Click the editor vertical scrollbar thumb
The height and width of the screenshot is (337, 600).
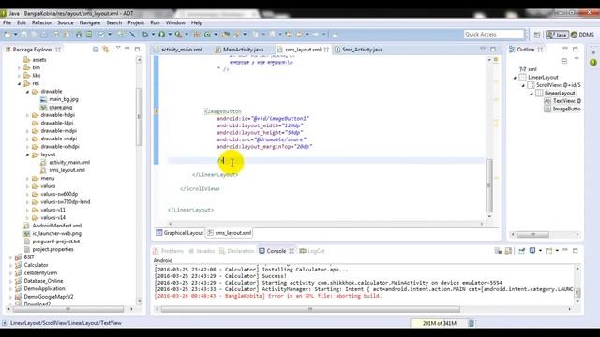489,185
